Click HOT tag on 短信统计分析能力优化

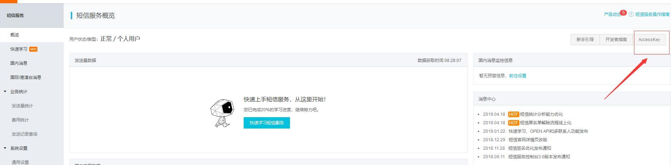coord(513,114)
